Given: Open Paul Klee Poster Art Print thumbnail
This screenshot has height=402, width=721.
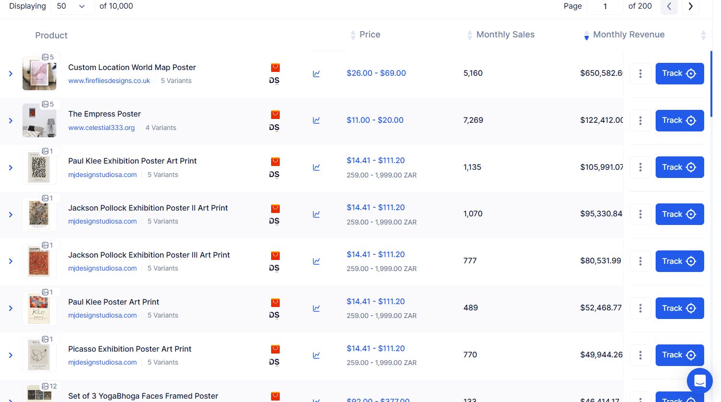Looking at the screenshot, I should (39, 308).
